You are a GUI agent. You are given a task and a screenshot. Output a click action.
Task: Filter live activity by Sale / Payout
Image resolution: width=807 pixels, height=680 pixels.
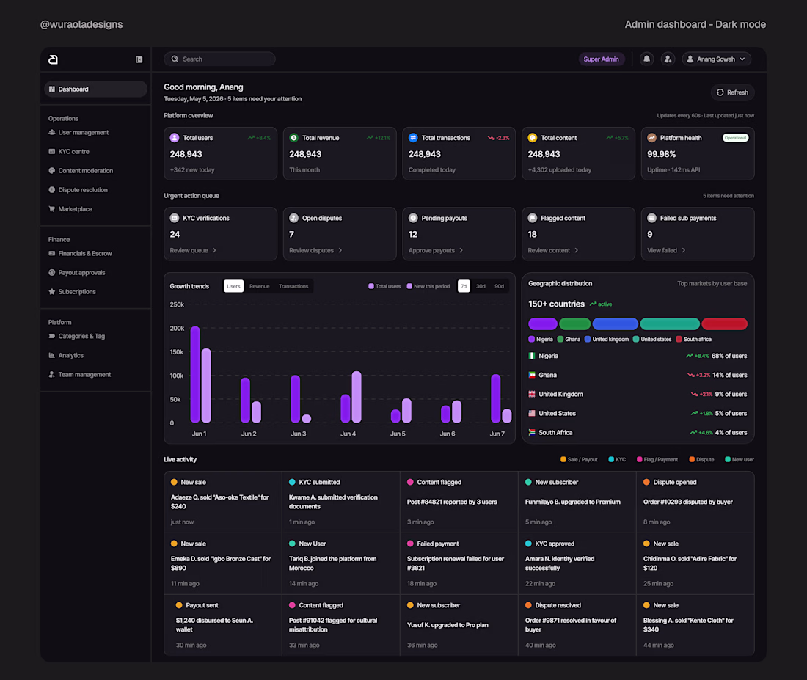579,460
